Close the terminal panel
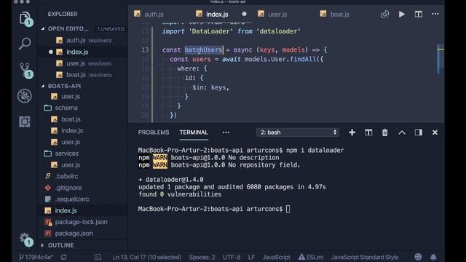The height and width of the screenshot is (262, 466). [x=435, y=132]
